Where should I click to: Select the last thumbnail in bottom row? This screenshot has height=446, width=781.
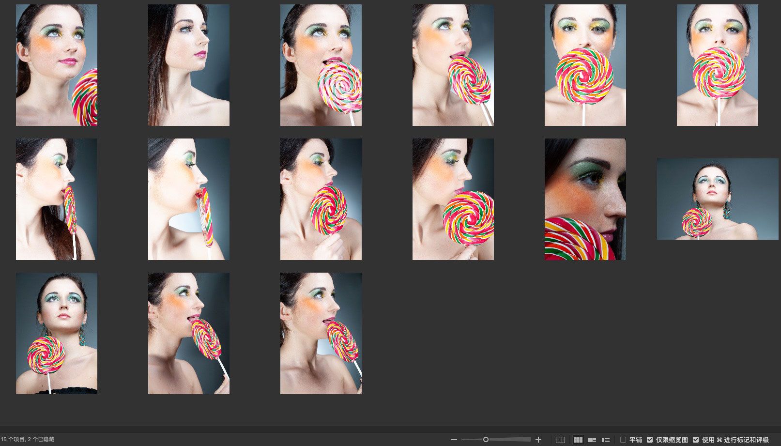click(321, 333)
